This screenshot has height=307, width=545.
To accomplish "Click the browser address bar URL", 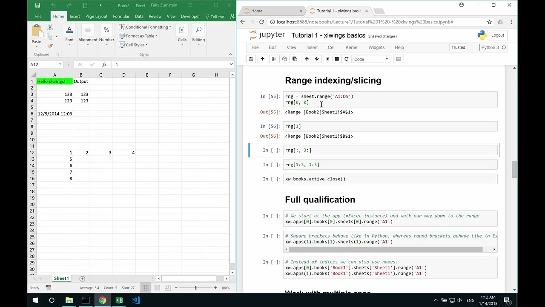I will [365, 22].
